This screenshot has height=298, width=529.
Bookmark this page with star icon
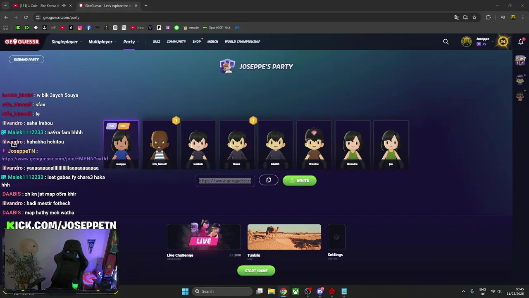(x=474, y=17)
